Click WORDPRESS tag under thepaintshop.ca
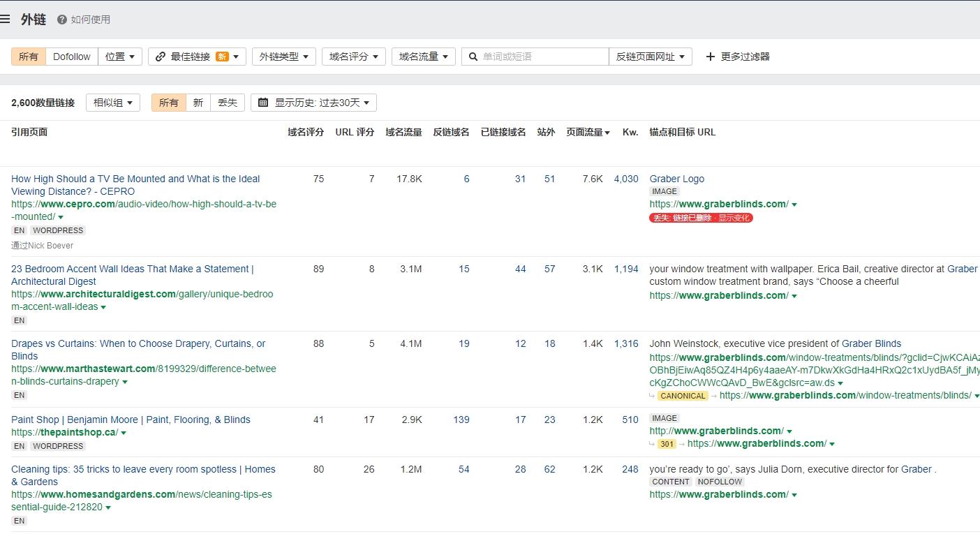This screenshot has width=980, height=534. 58,446
